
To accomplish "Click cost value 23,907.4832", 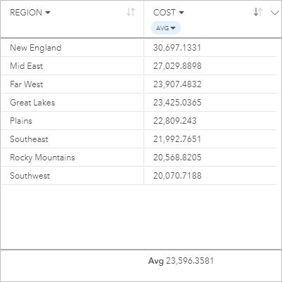I will coord(177,84).
